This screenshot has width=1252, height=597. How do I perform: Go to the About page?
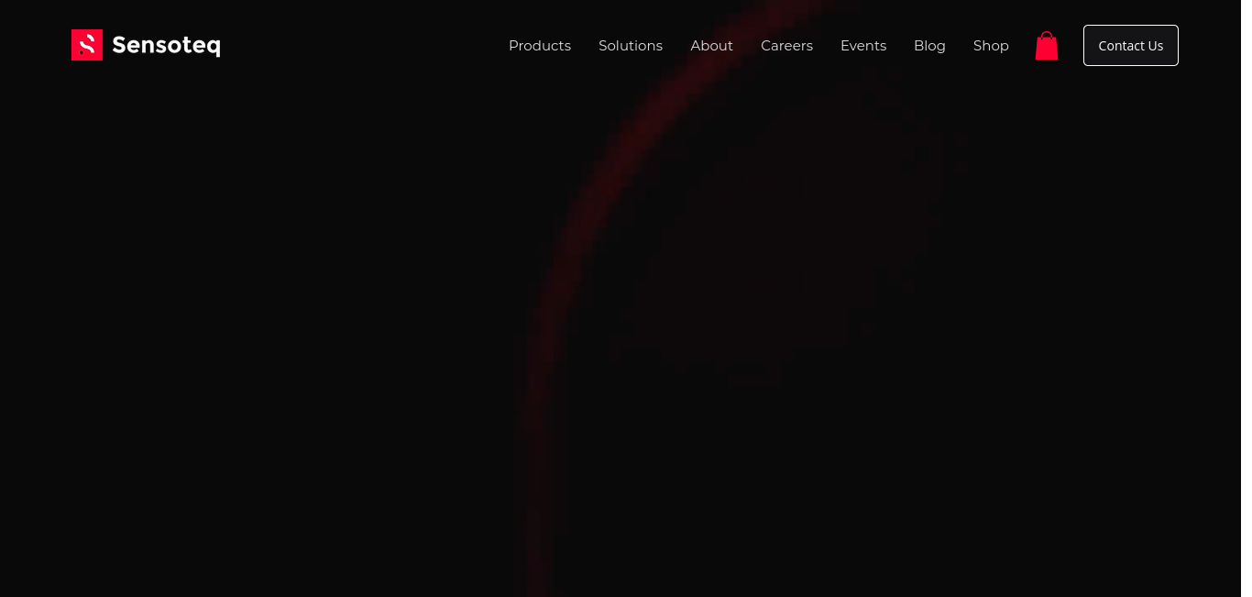(x=711, y=46)
